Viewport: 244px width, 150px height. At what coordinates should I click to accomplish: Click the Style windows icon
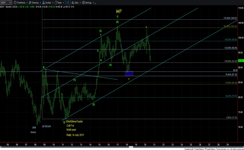pyautogui.click(x=56, y=2)
